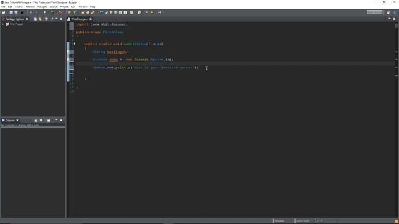Navigate Back with left arrow icon

click(152, 12)
